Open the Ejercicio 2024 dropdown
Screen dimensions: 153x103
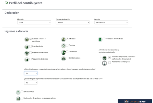coord(34,22)
